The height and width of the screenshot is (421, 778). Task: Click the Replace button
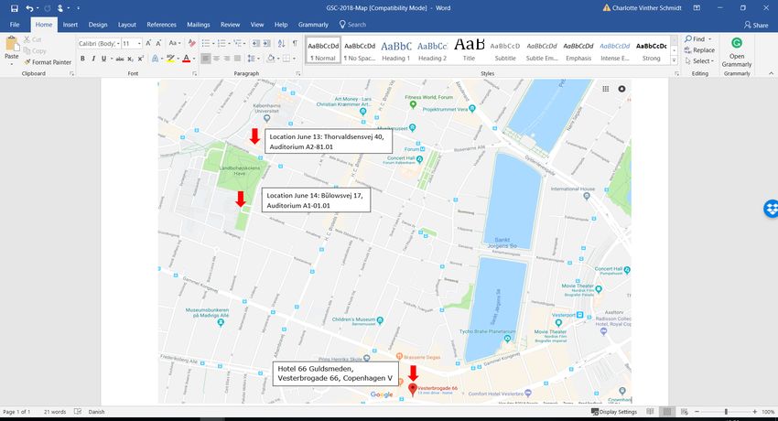699,50
